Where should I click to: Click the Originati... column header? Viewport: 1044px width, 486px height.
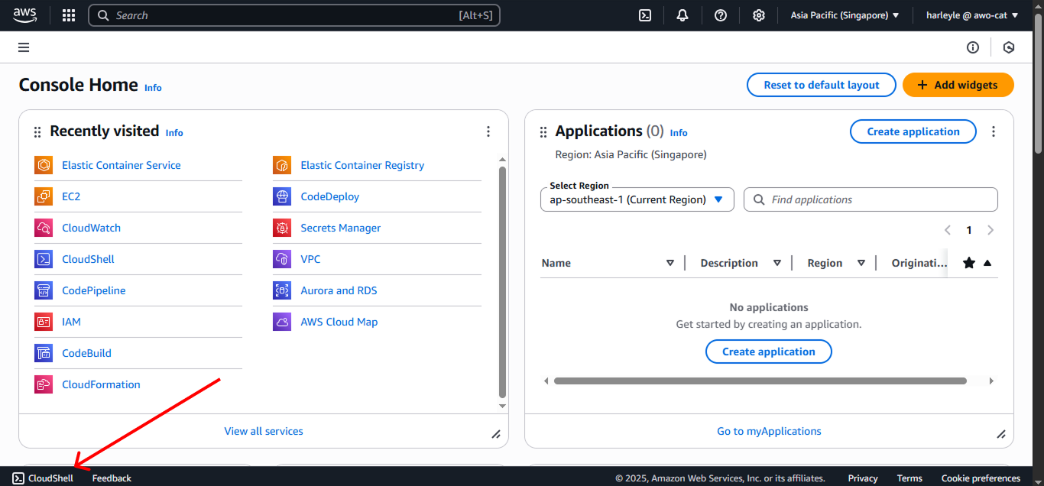919,263
